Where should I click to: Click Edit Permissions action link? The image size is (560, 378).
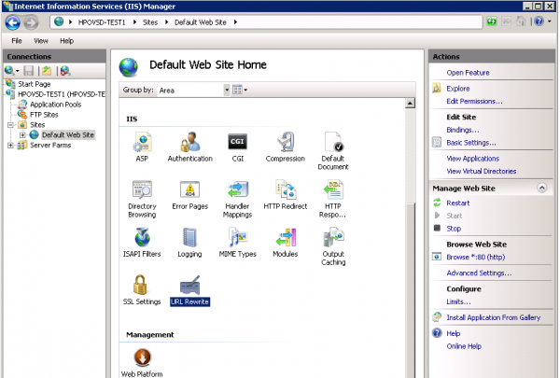[474, 102]
